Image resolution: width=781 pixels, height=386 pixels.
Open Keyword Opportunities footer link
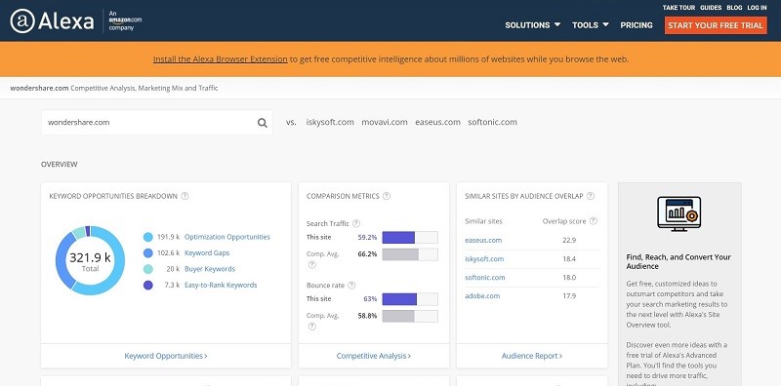(x=166, y=356)
